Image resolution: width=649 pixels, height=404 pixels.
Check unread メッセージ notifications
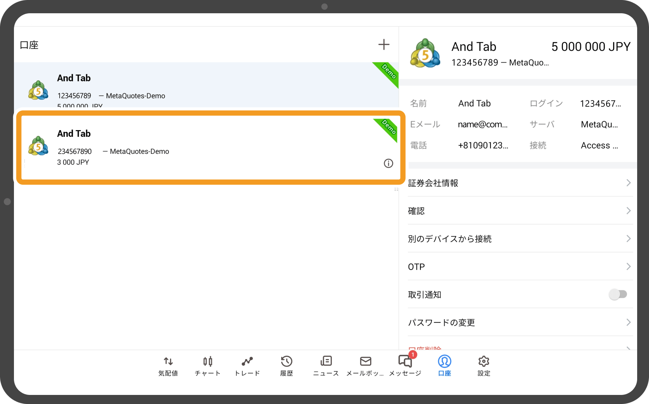[x=405, y=366]
